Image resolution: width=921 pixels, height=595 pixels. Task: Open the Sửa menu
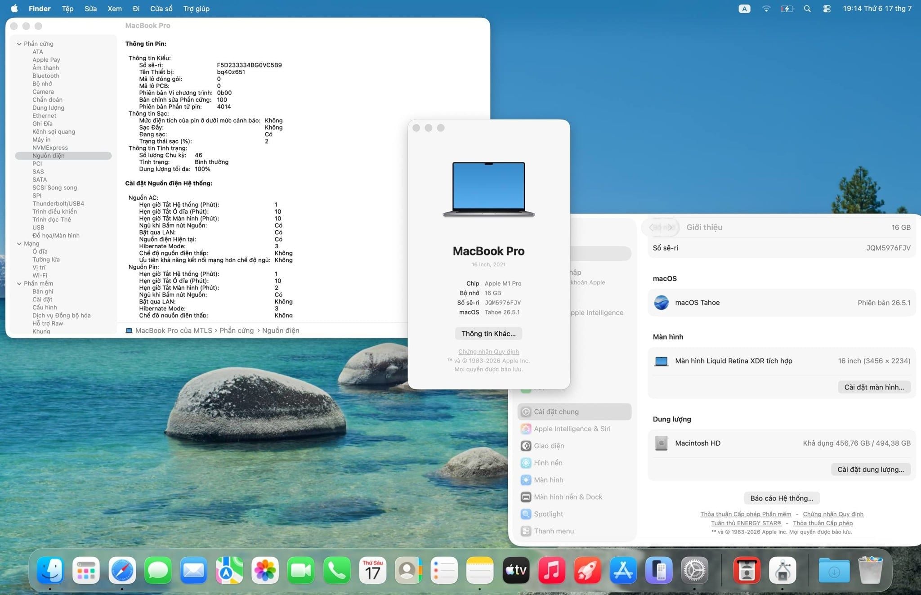(90, 9)
